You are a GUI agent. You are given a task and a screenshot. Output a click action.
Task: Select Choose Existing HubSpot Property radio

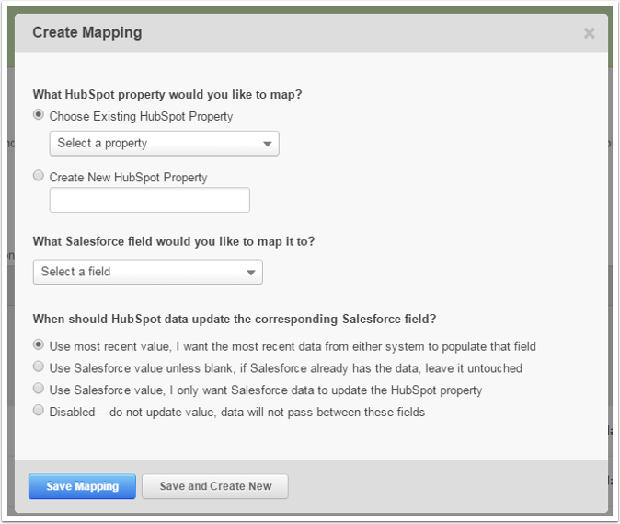pyautogui.click(x=39, y=115)
